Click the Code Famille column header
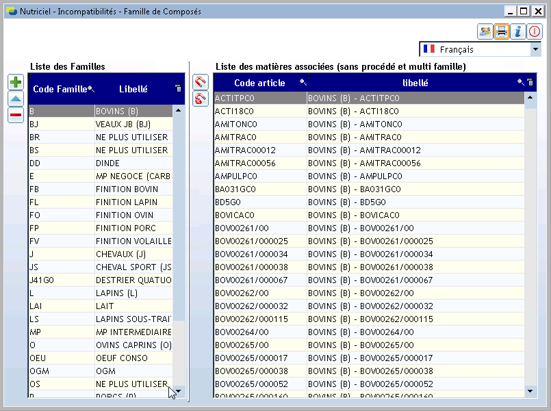The width and height of the screenshot is (551, 411). tap(62, 89)
